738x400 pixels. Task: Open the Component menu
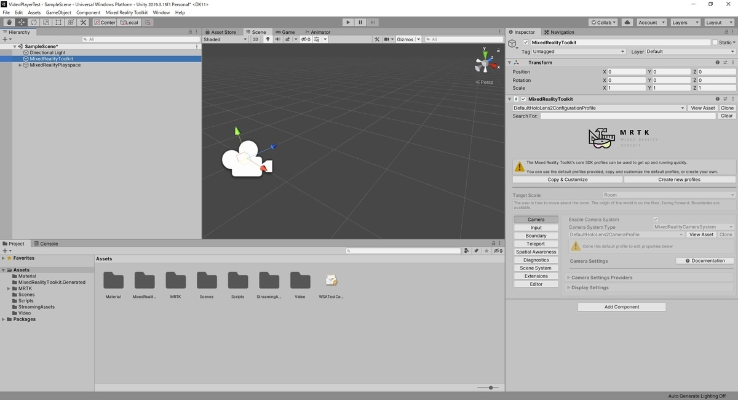tap(89, 12)
